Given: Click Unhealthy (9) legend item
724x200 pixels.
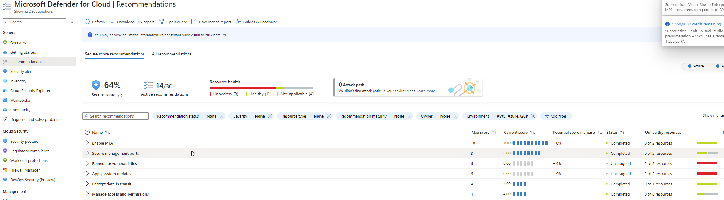Looking at the screenshot, I should coord(224,94).
